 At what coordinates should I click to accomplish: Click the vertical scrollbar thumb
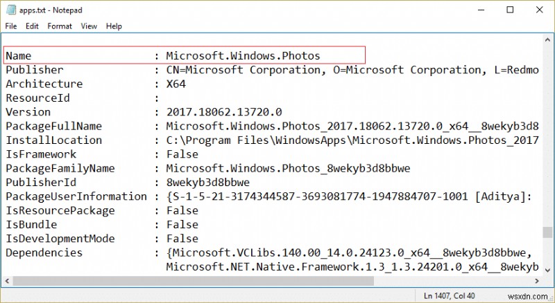click(x=548, y=231)
